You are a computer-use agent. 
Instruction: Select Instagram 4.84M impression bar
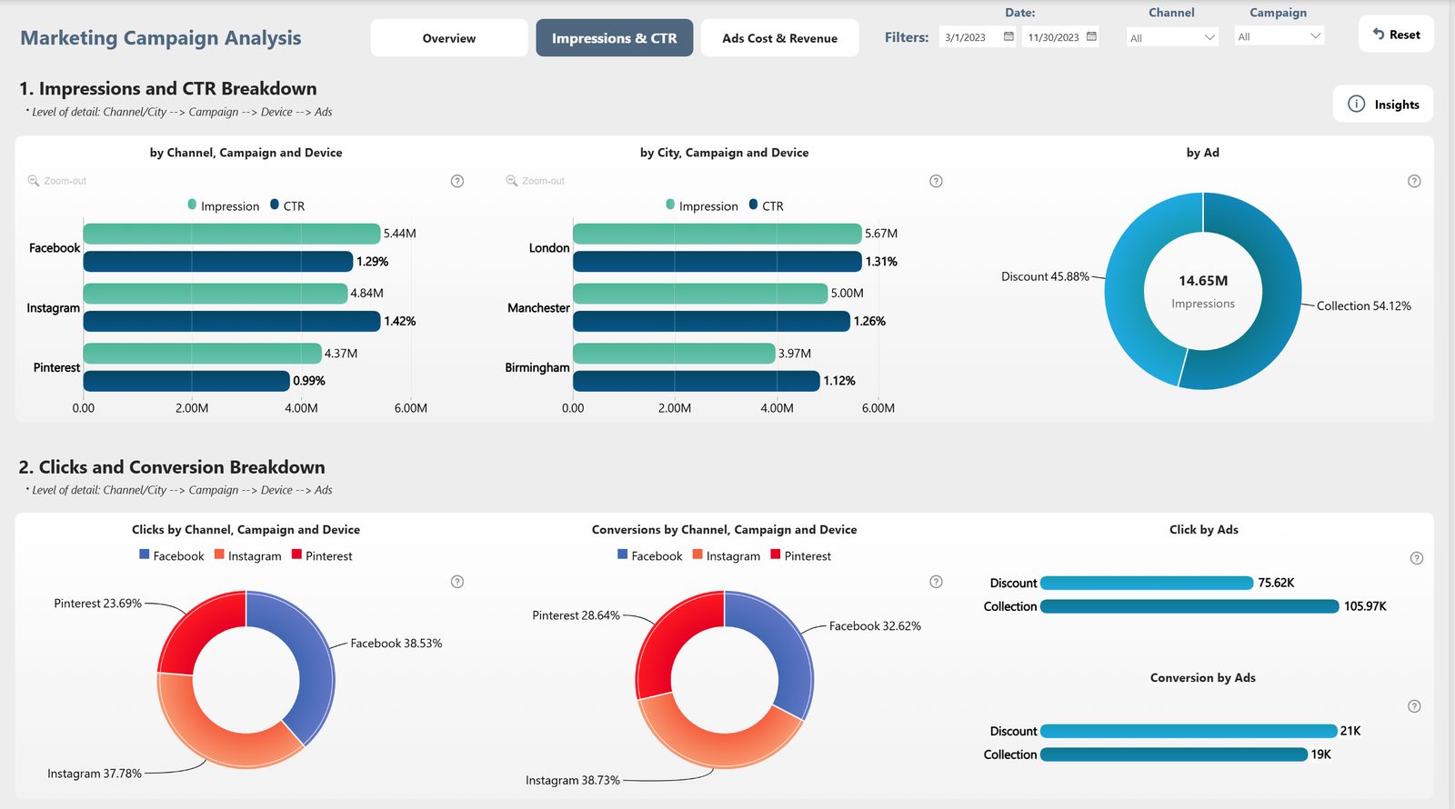click(216, 294)
